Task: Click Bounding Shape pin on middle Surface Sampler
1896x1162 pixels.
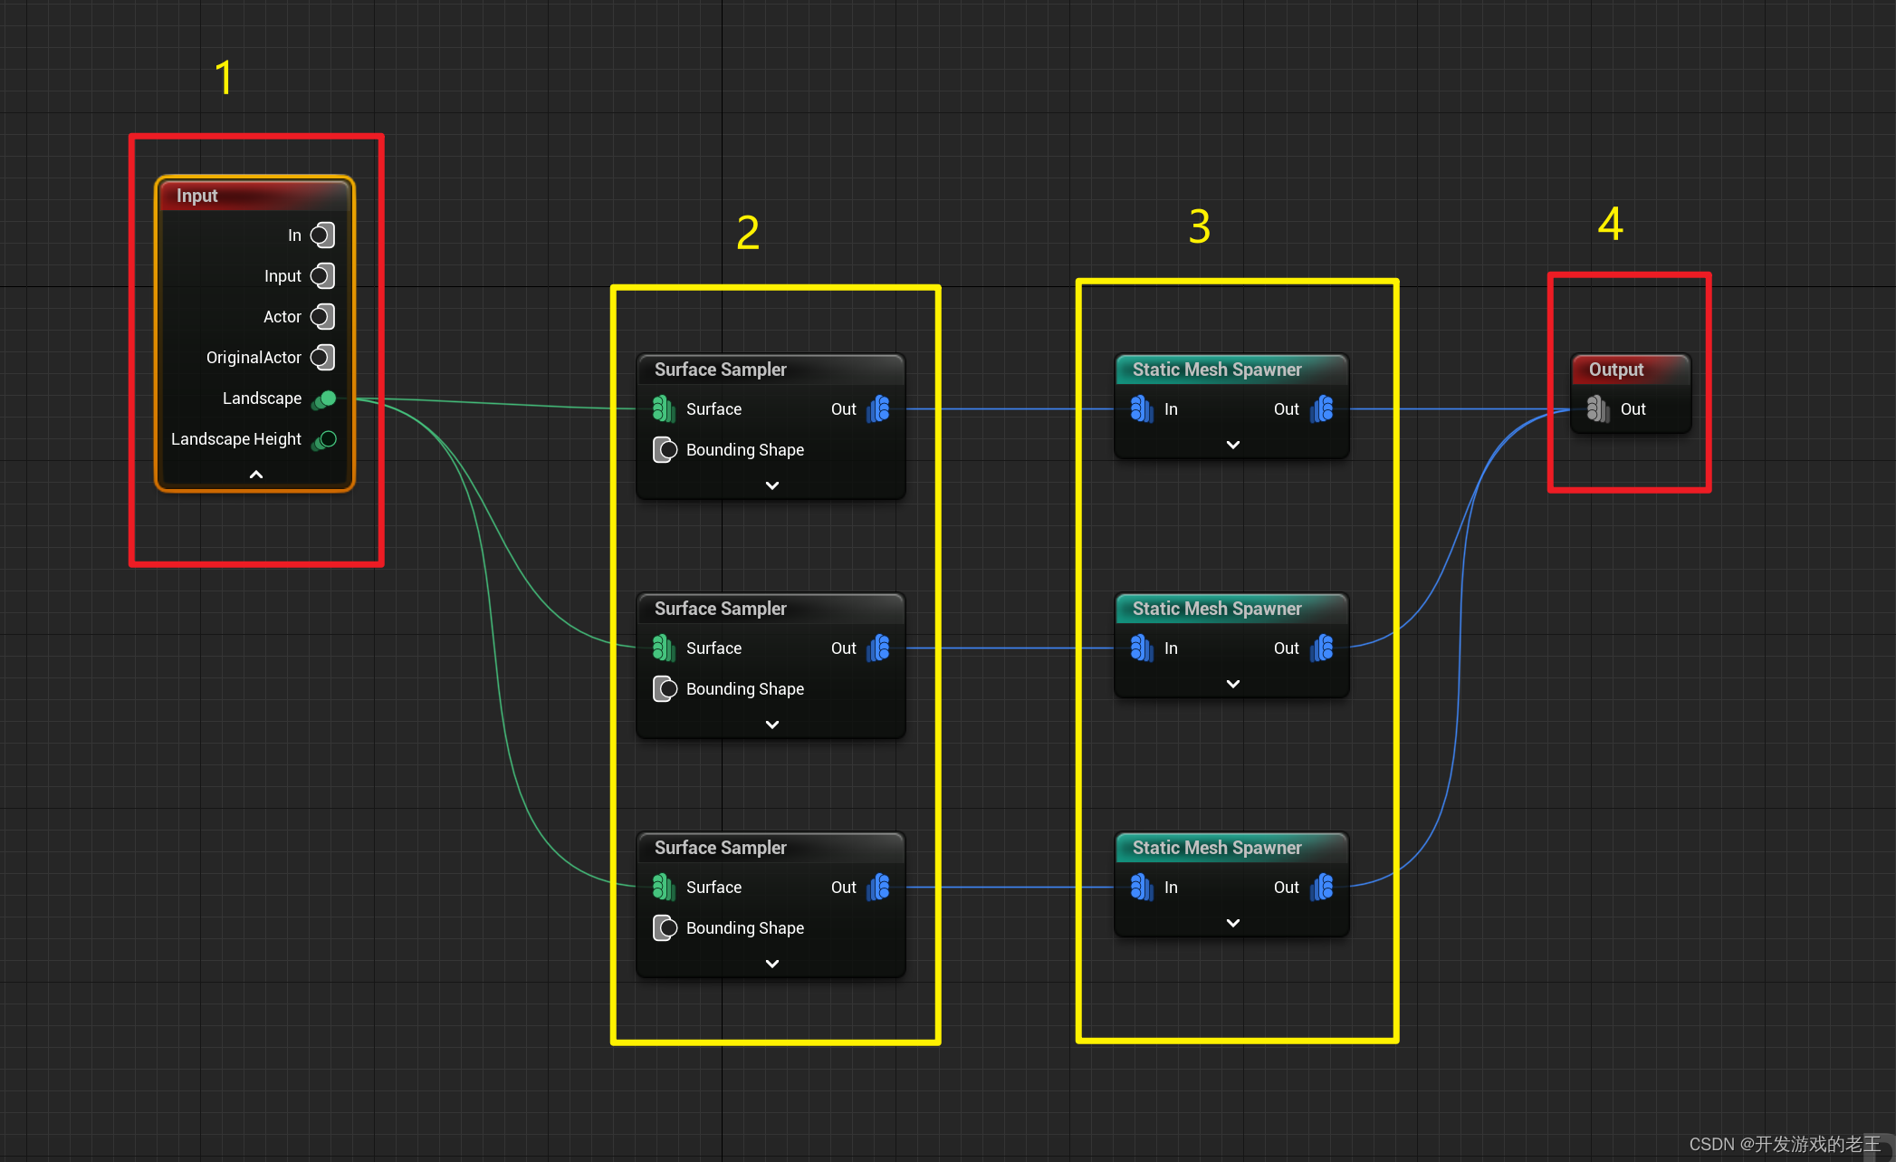Action: pos(665,689)
